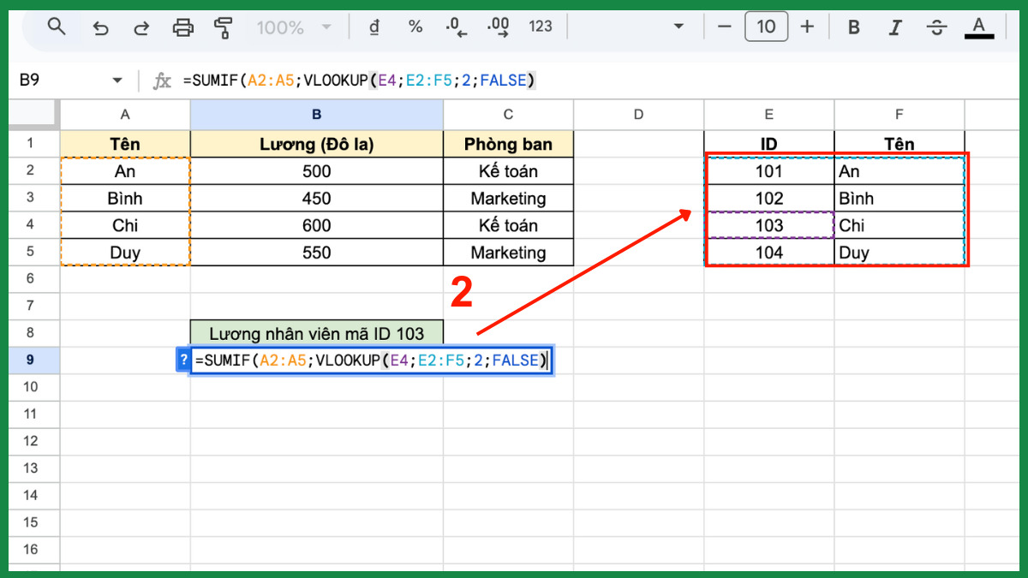
Task: Toggle strikethrough formatting
Action: pos(937,27)
